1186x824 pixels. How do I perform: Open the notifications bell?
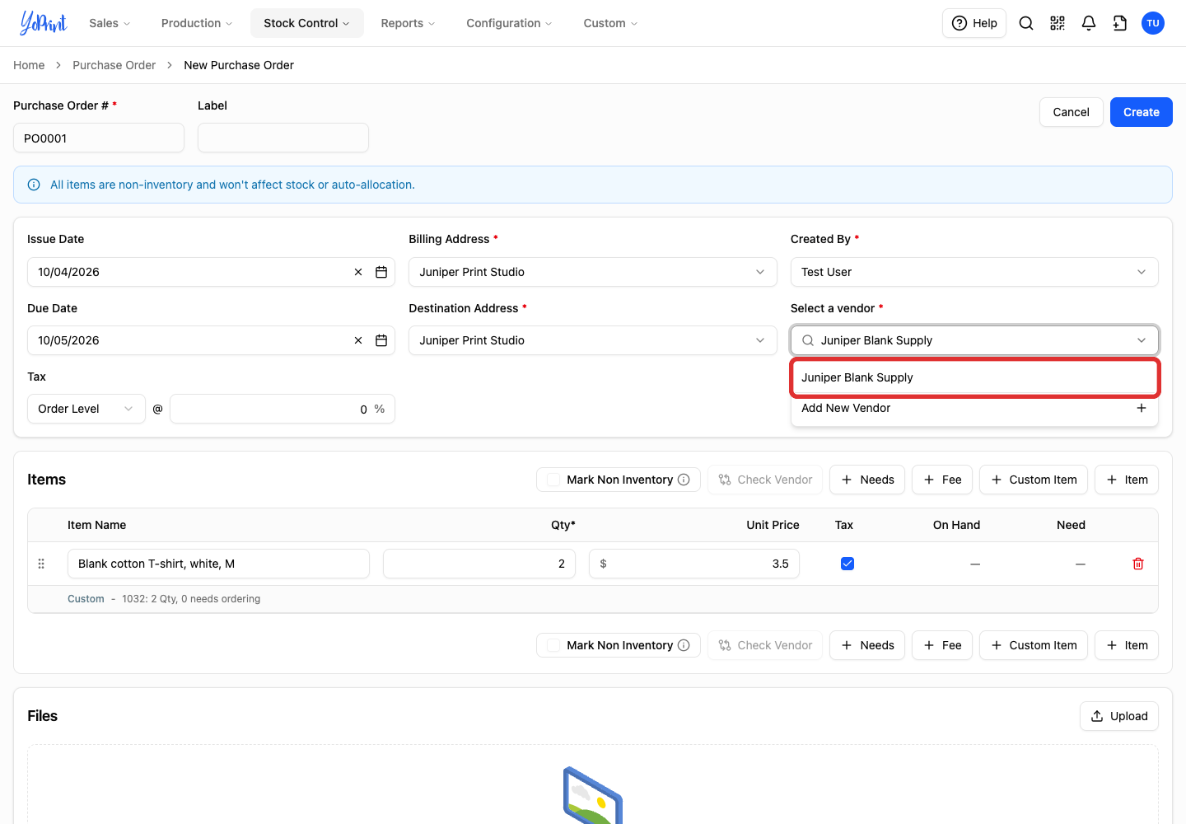click(x=1089, y=23)
